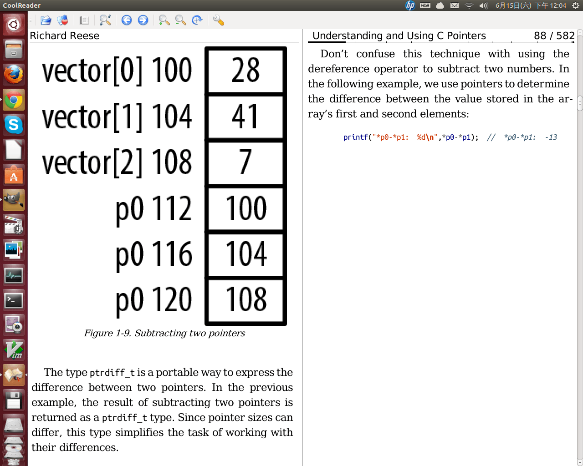This screenshot has width=583, height=466.
Task: Click the rotate view icon
Action: pyautogui.click(x=197, y=20)
